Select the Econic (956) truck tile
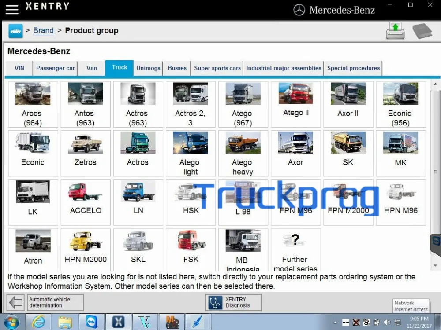The image size is (441, 330). pos(401,104)
